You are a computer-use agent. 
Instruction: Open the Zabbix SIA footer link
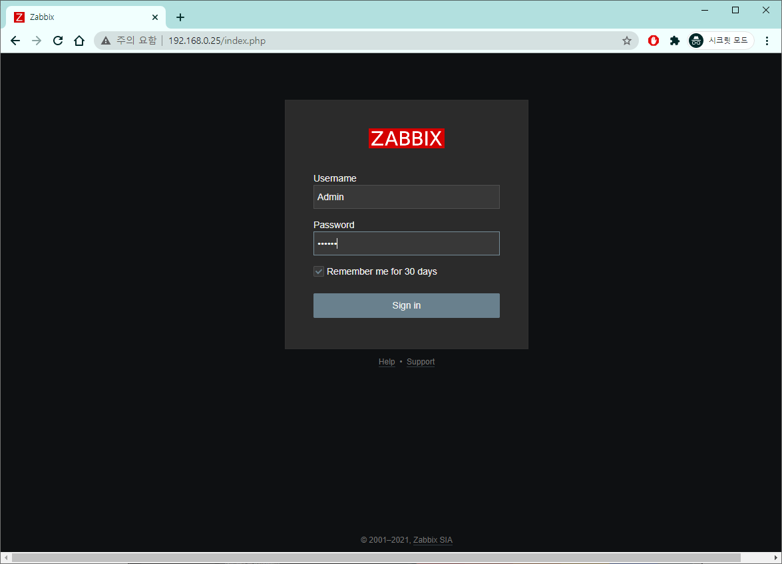click(433, 540)
